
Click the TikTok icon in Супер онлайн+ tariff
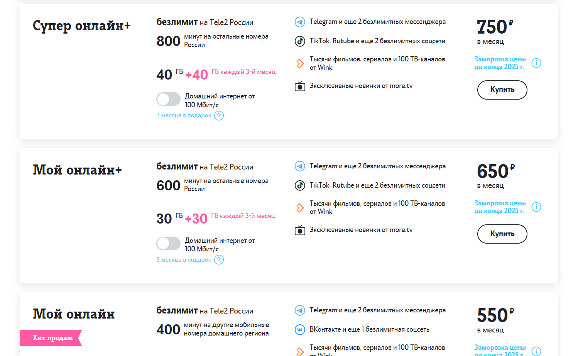[x=300, y=41]
